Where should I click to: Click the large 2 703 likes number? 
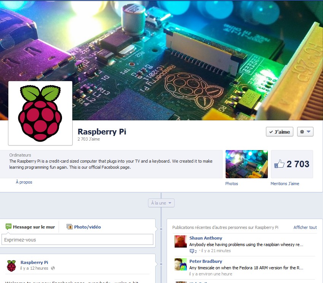298,164
